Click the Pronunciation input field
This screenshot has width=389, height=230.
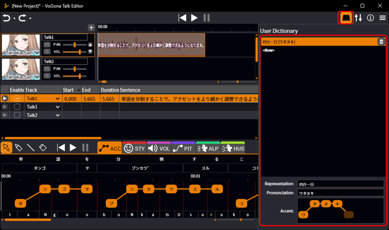pyautogui.click(x=340, y=193)
